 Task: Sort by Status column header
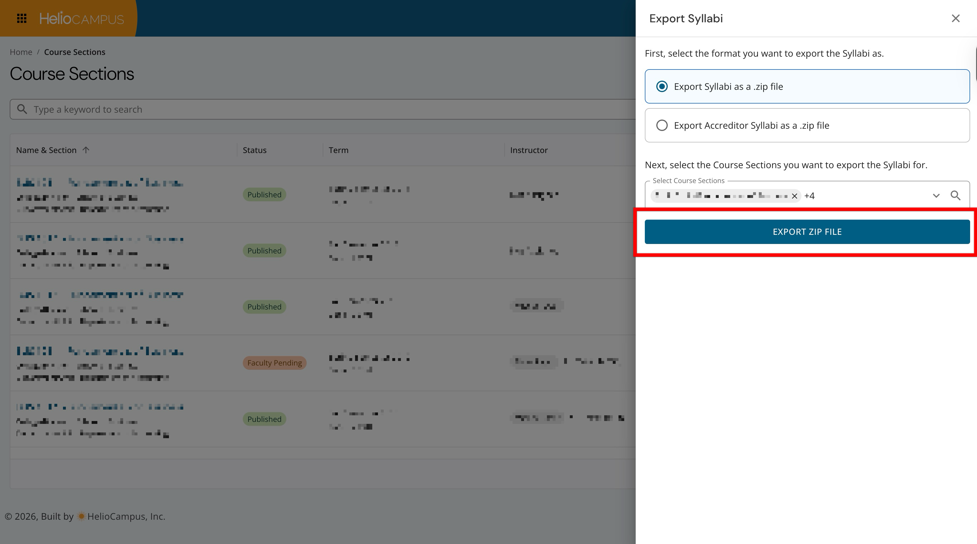[x=255, y=150]
